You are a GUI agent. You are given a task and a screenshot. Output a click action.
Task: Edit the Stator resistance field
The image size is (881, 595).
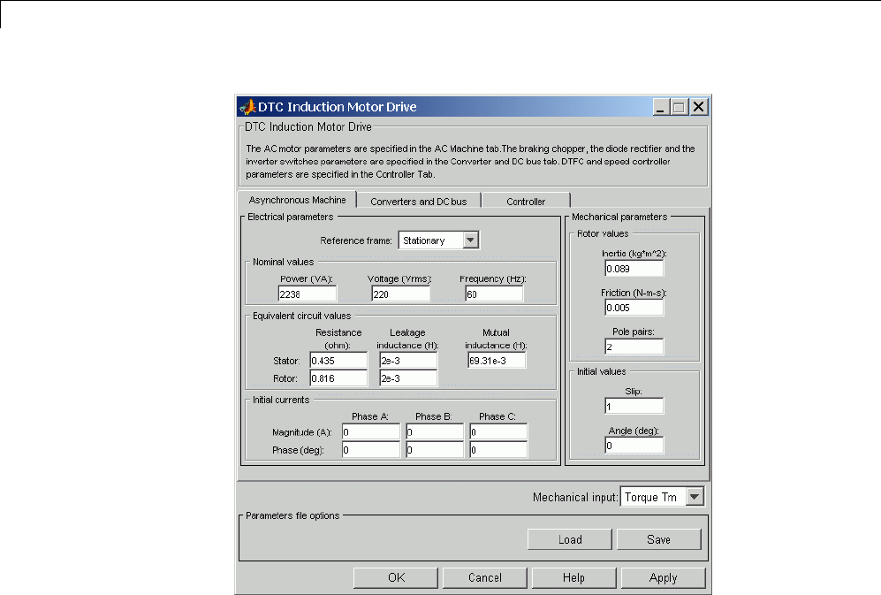[x=338, y=361]
